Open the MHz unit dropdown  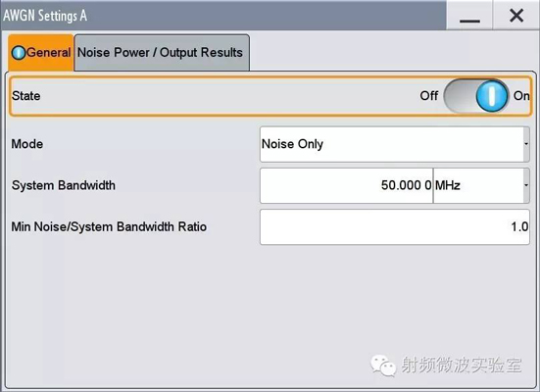pyautogui.click(x=481, y=185)
